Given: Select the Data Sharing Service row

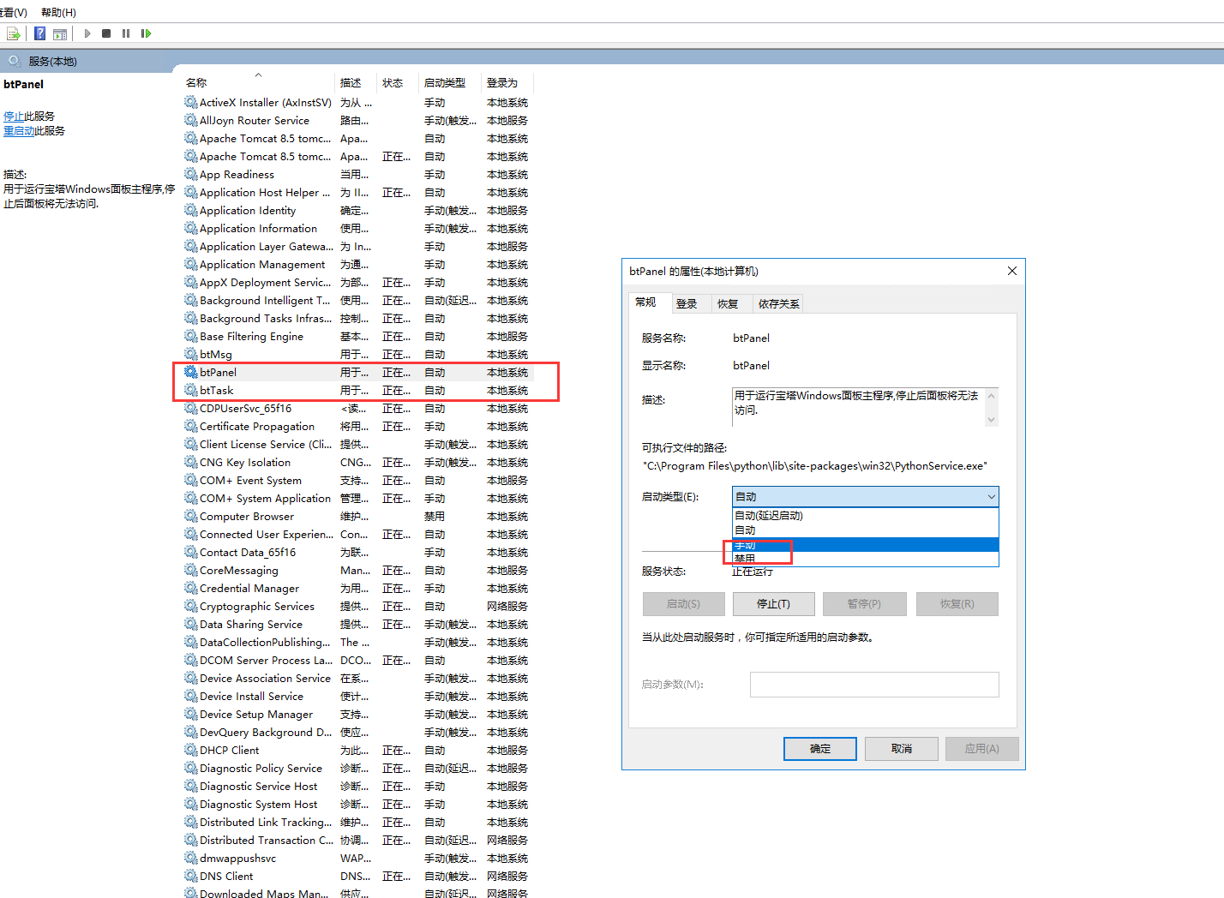Looking at the screenshot, I should 357,624.
